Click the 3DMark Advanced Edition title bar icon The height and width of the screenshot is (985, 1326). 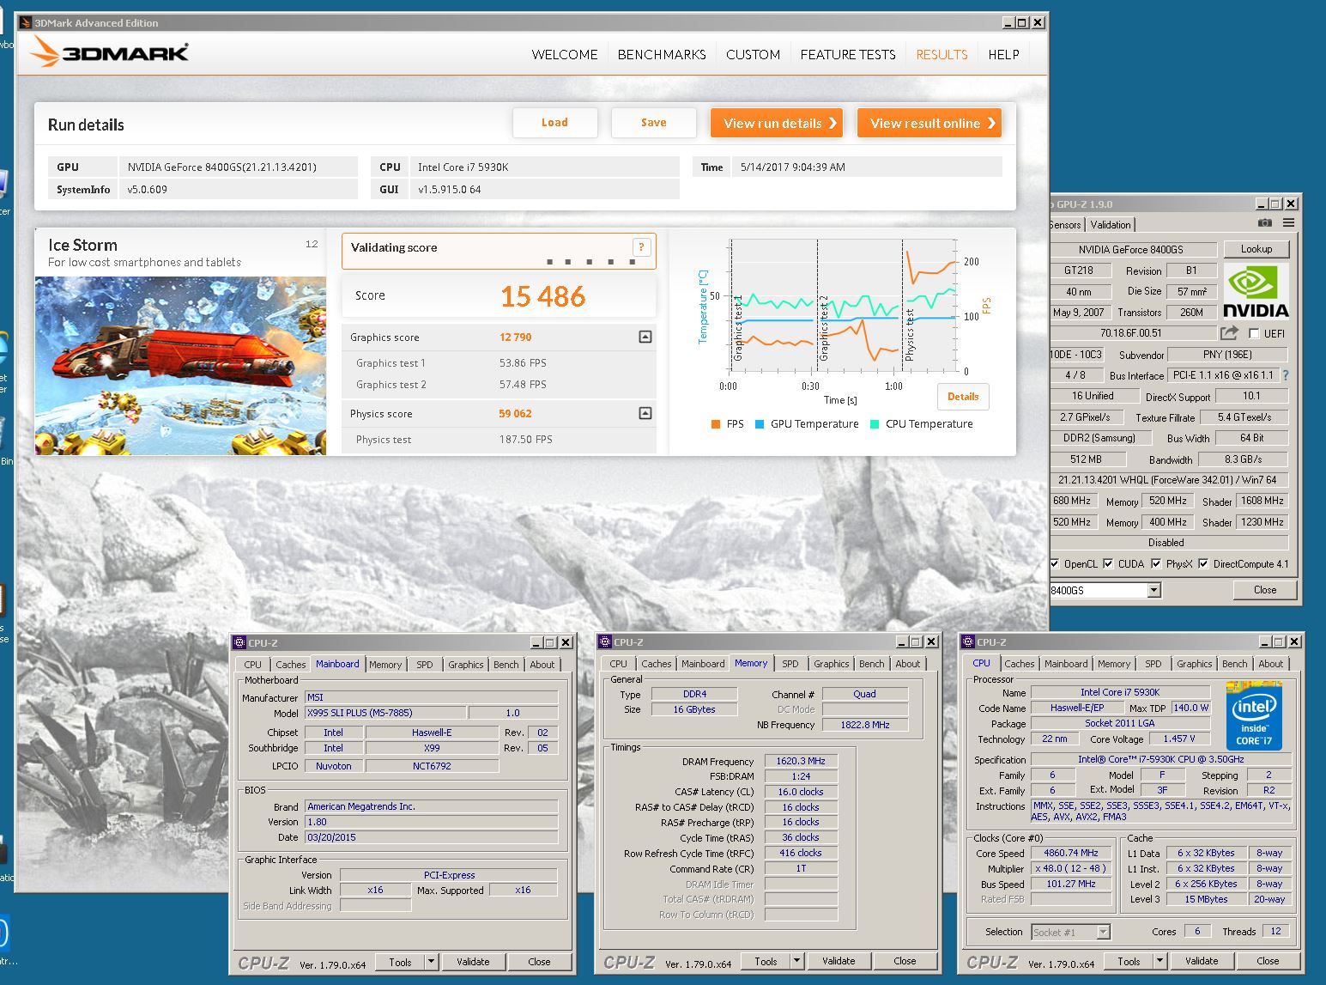tap(25, 22)
